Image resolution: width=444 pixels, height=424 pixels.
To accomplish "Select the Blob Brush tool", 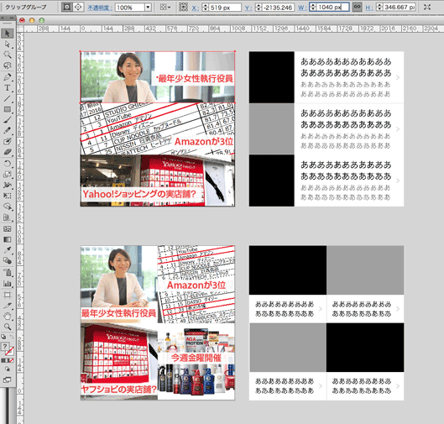I will pos(8,141).
